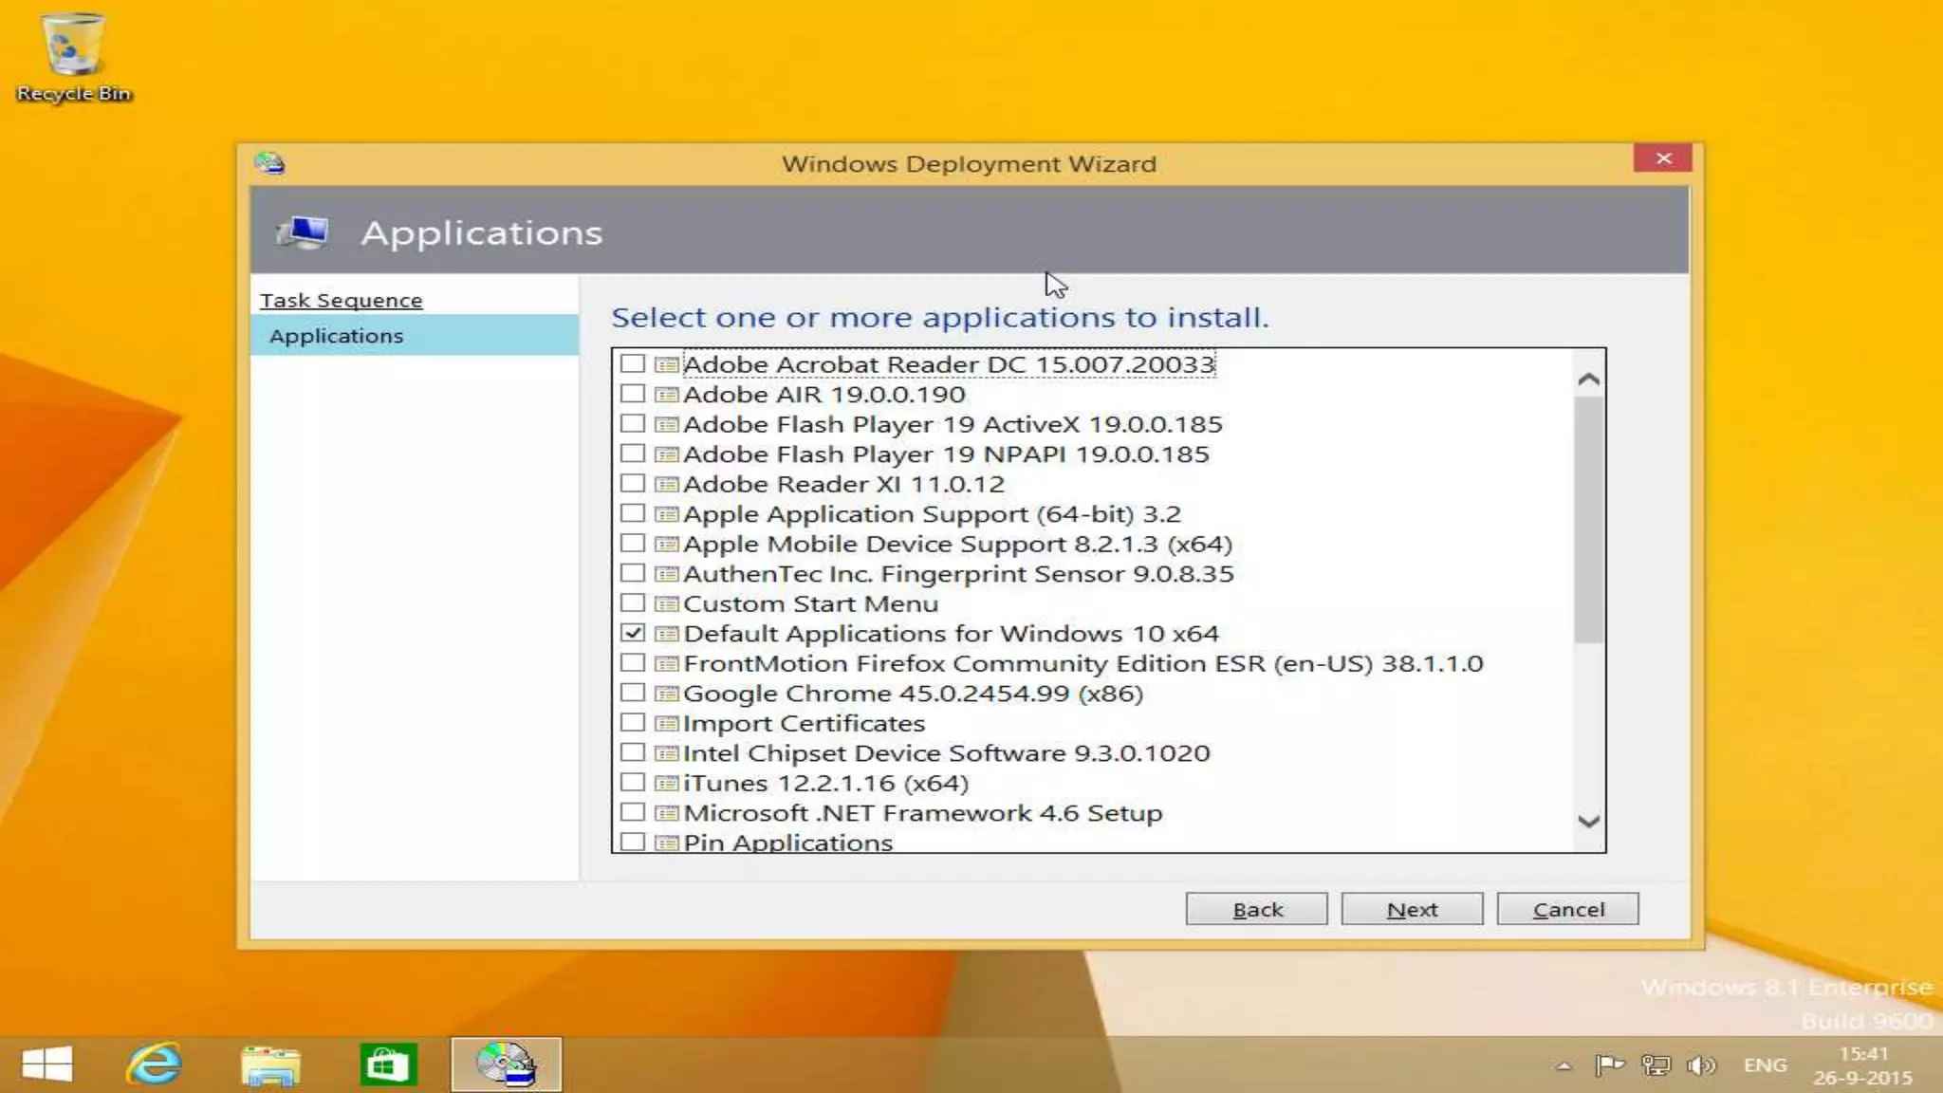Click the icon beside Intel Chipset Device Software
Viewport: 1943px width, 1093px height.
click(667, 753)
